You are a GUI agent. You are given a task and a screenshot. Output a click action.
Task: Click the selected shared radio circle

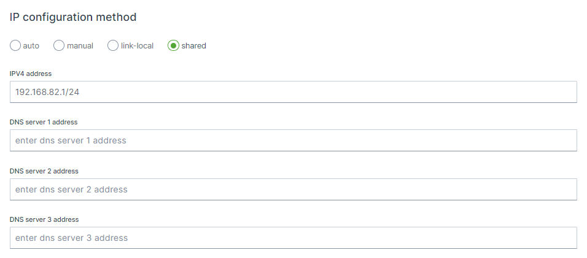(x=173, y=45)
